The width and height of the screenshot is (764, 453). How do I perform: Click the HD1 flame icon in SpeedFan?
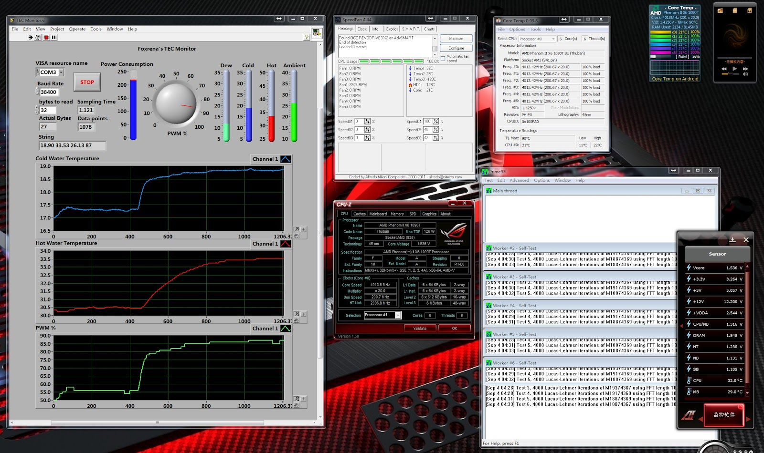click(x=410, y=85)
